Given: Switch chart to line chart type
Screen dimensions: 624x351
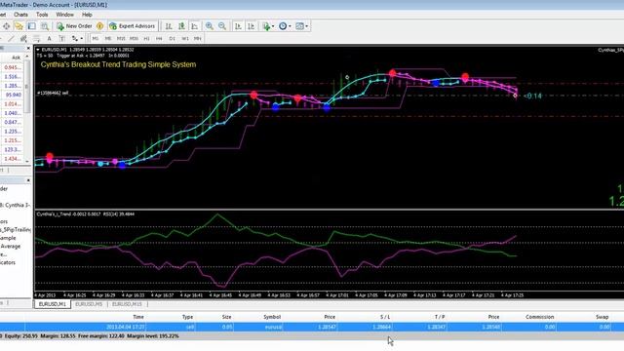Looking at the screenshot, I should coord(195,26).
